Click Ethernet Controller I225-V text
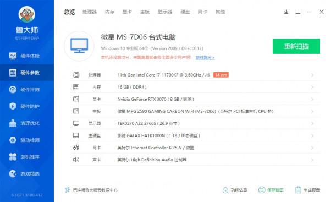This screenshot has width=330, height=202. click(156, 148)
